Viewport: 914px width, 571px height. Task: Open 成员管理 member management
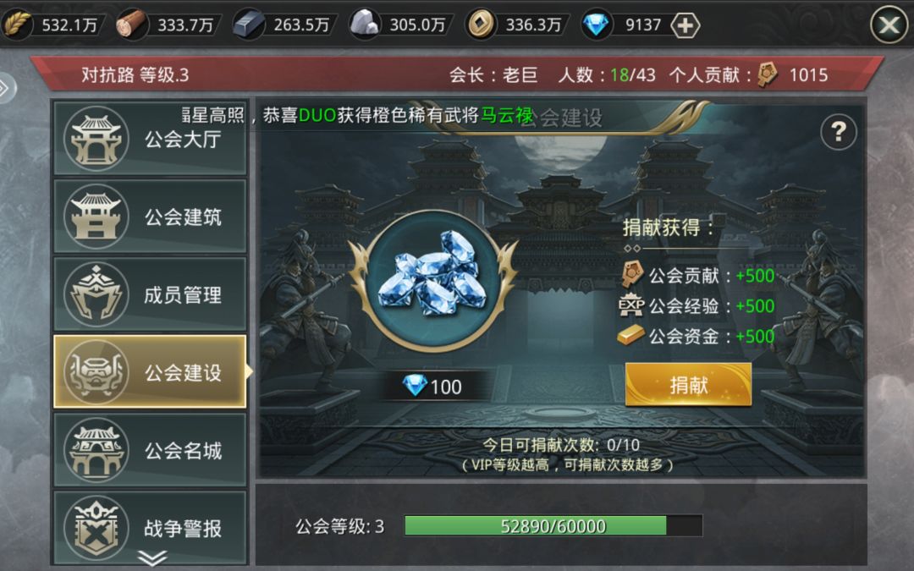[150, 294]
